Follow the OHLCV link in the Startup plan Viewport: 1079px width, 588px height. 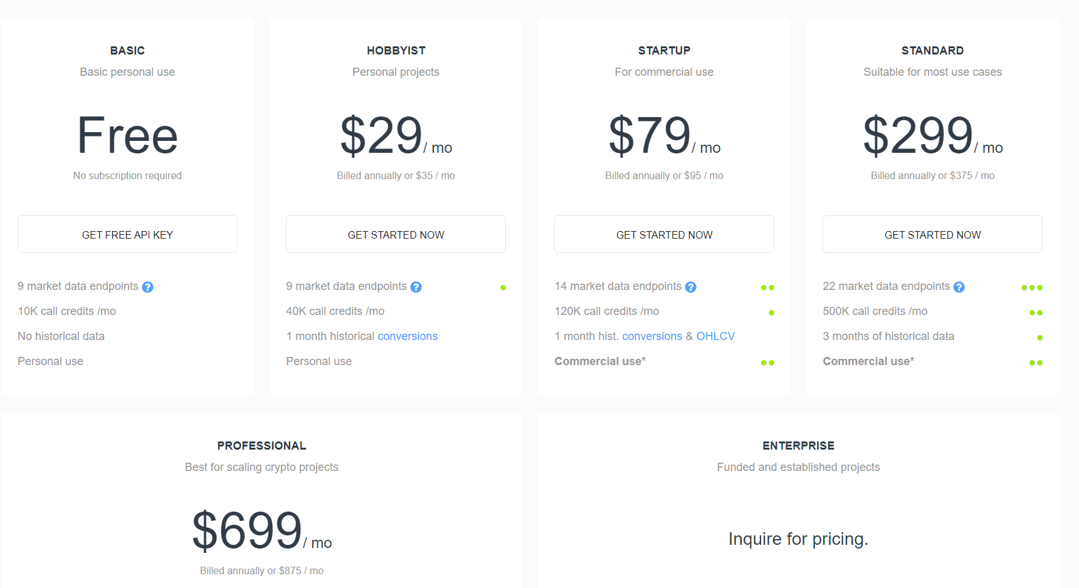click(x=716, y=336)
